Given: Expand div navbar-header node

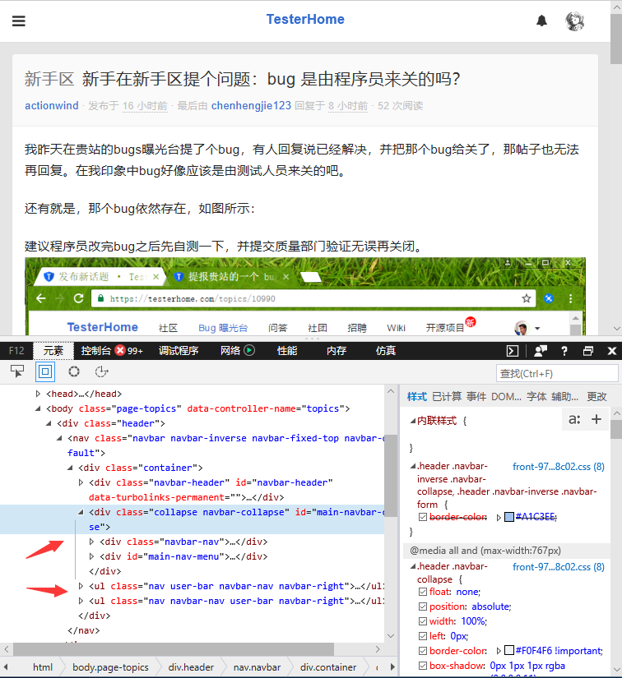Looking at the screenshot, I should 81,482.
